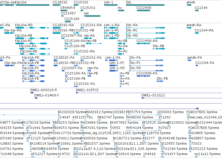This screenshot has height=158, width=222.
Task: Open the Klp10A-RE transcript label
Action: pos(29,51)
